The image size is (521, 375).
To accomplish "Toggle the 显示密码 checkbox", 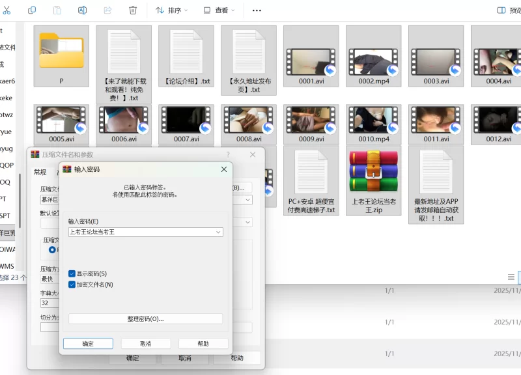I will click(72, 274).
